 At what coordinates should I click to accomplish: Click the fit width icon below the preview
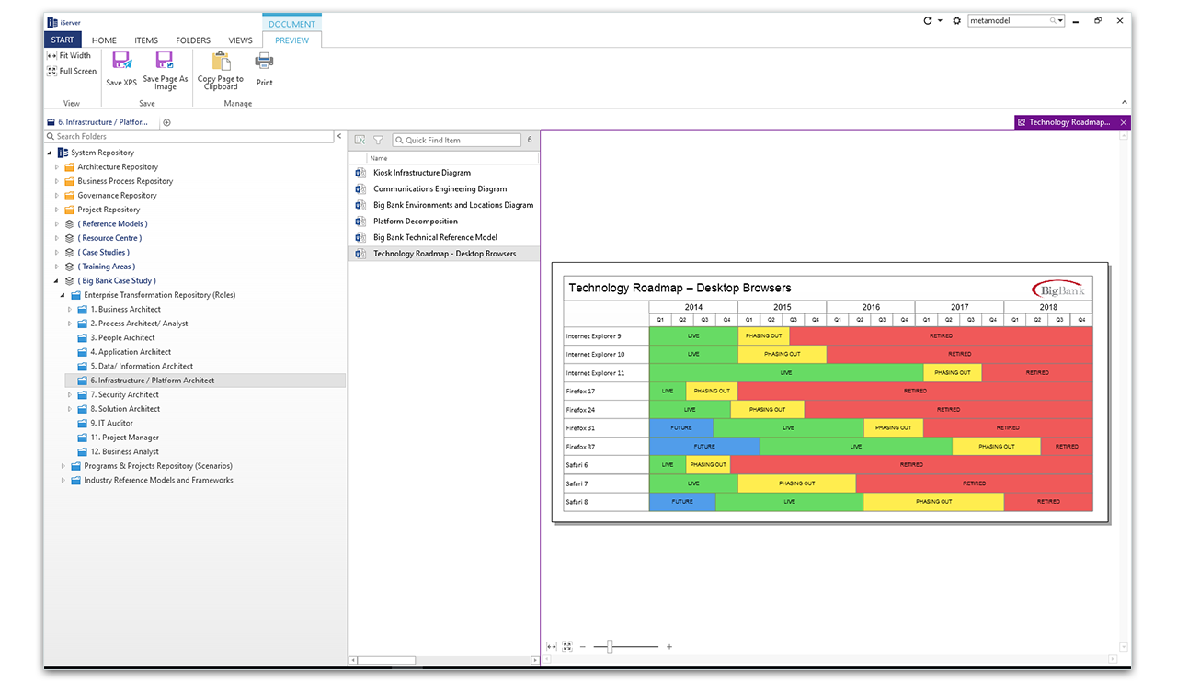[552, 646]
